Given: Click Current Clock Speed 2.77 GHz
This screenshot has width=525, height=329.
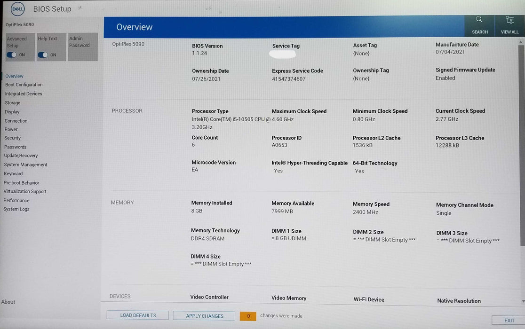Looking at the screenshot, I should [446, 119].
